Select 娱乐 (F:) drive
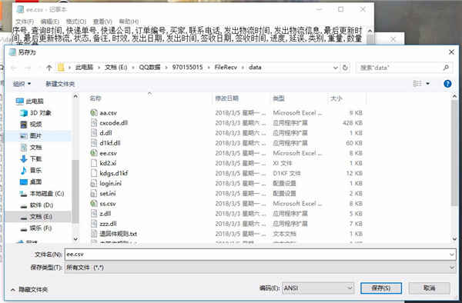 point(36,228)
